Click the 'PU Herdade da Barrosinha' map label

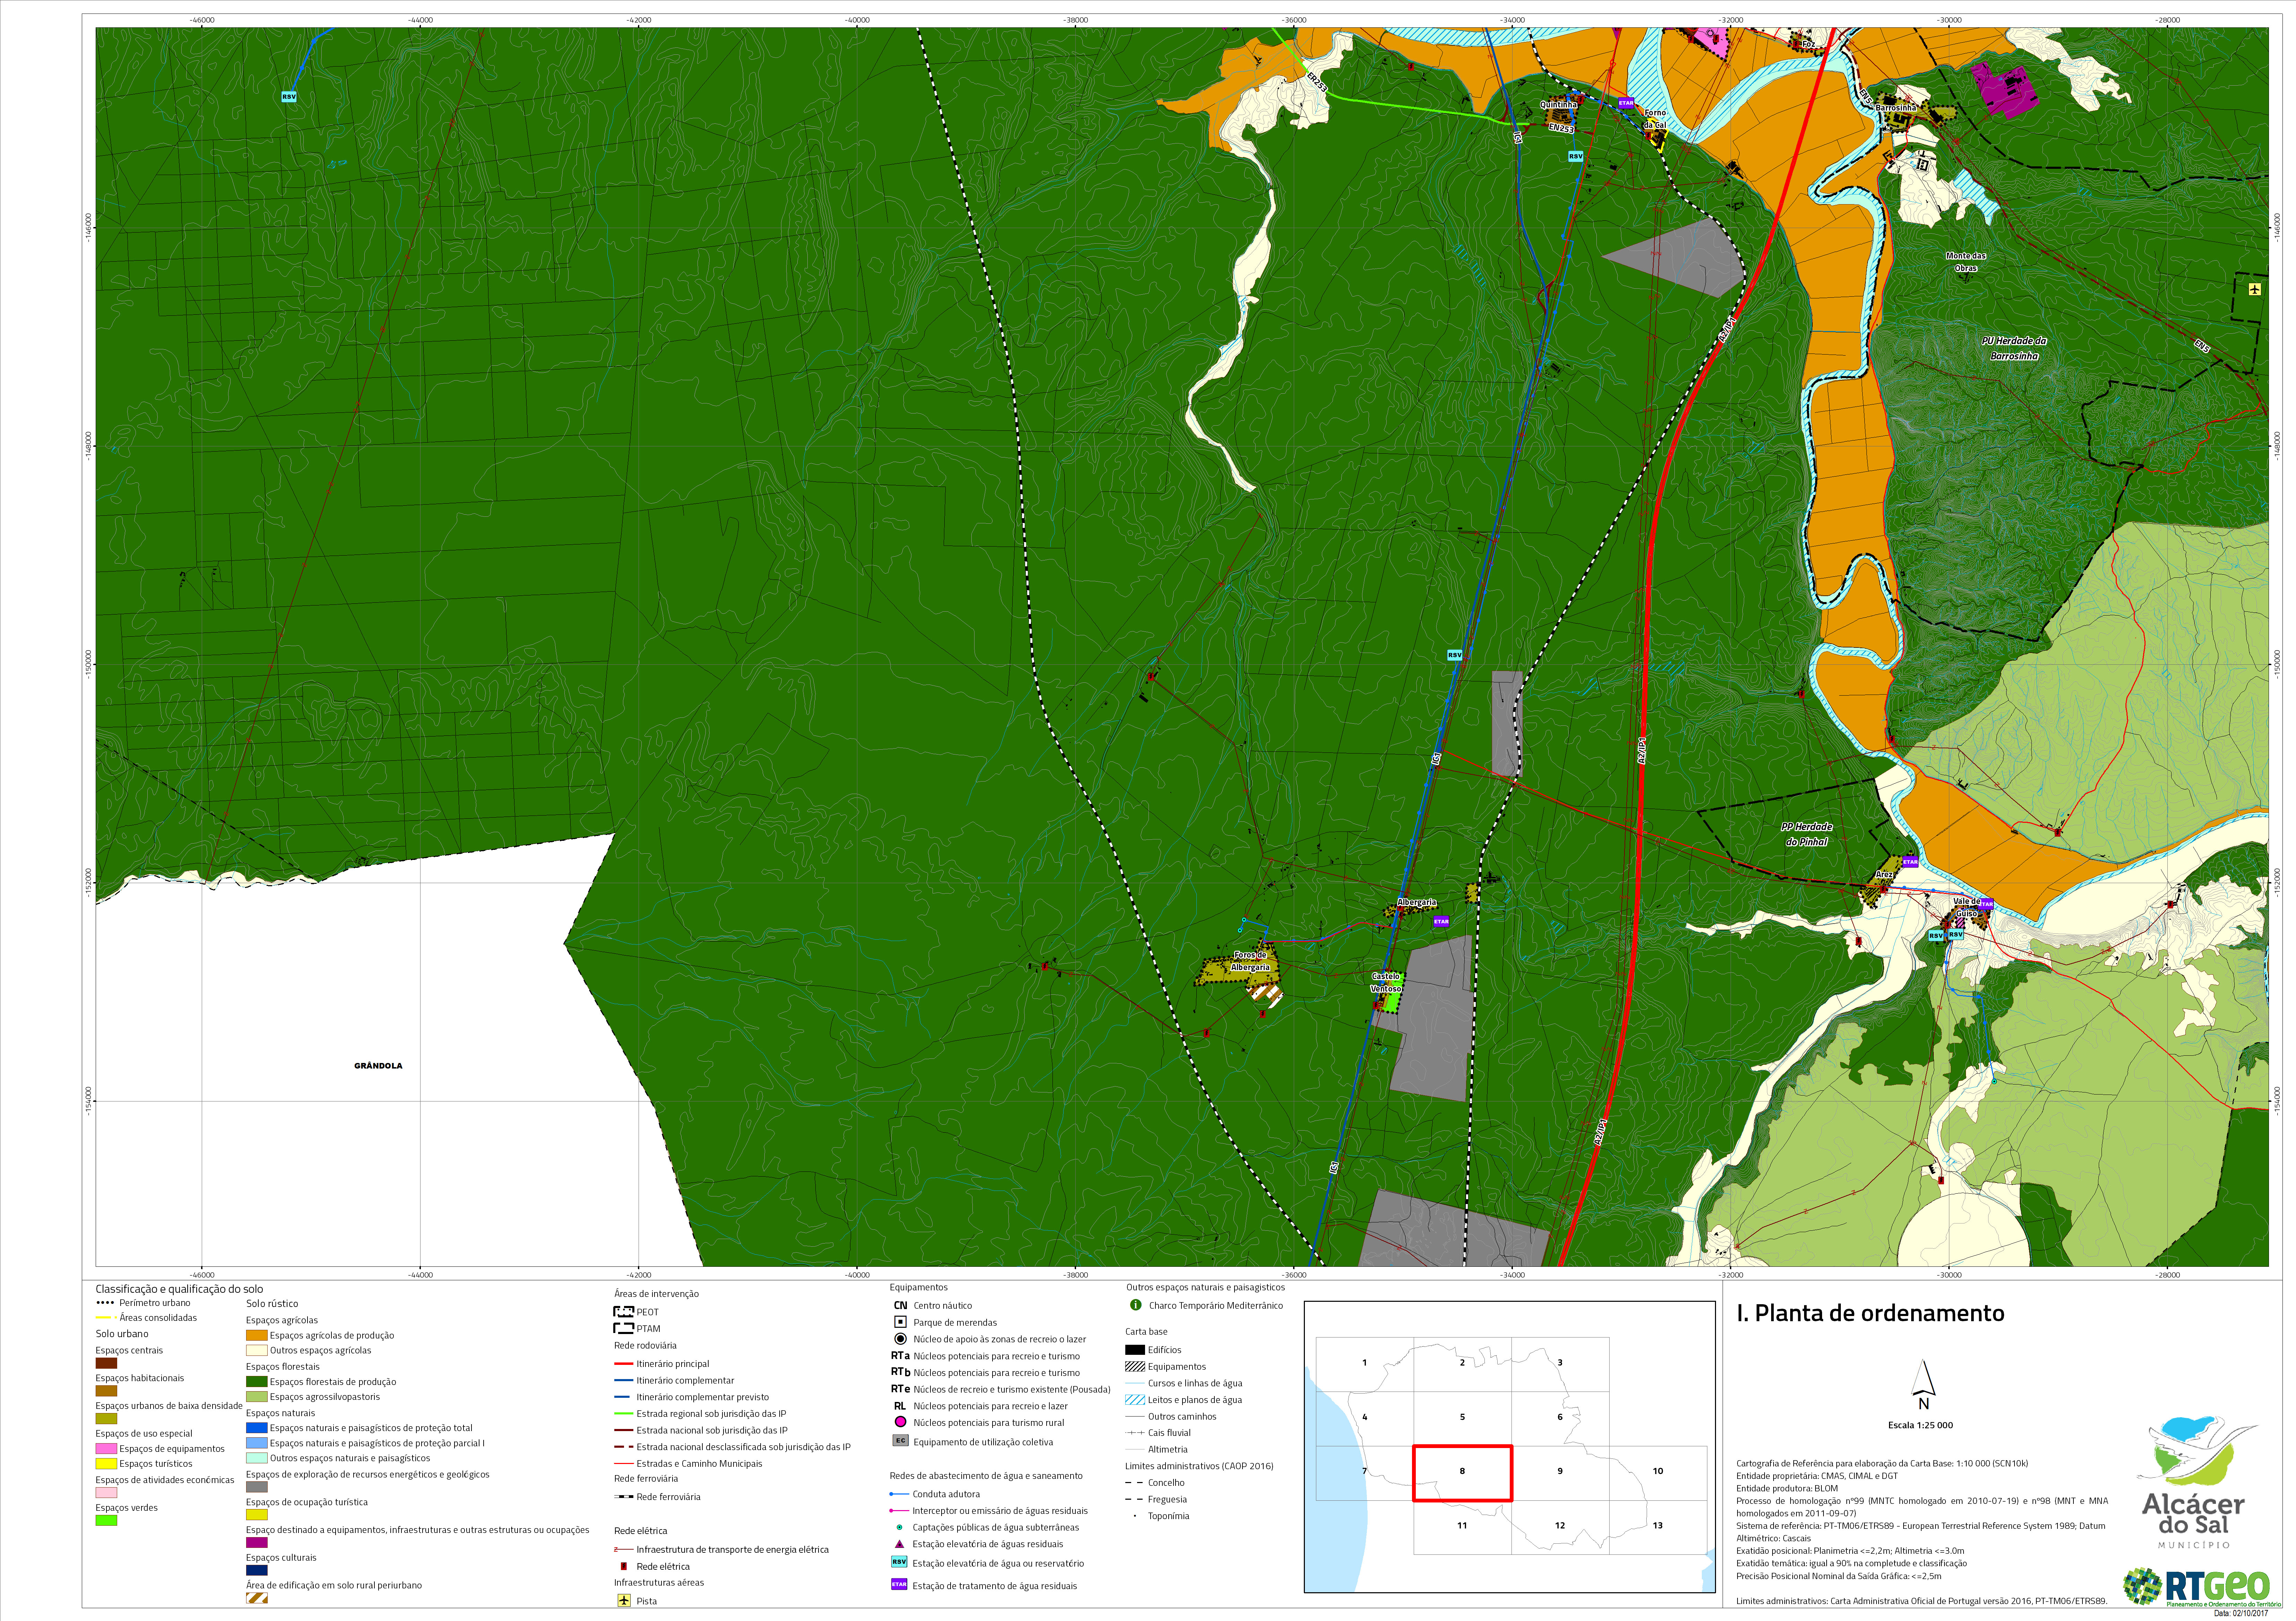[x=2014, y=348]
